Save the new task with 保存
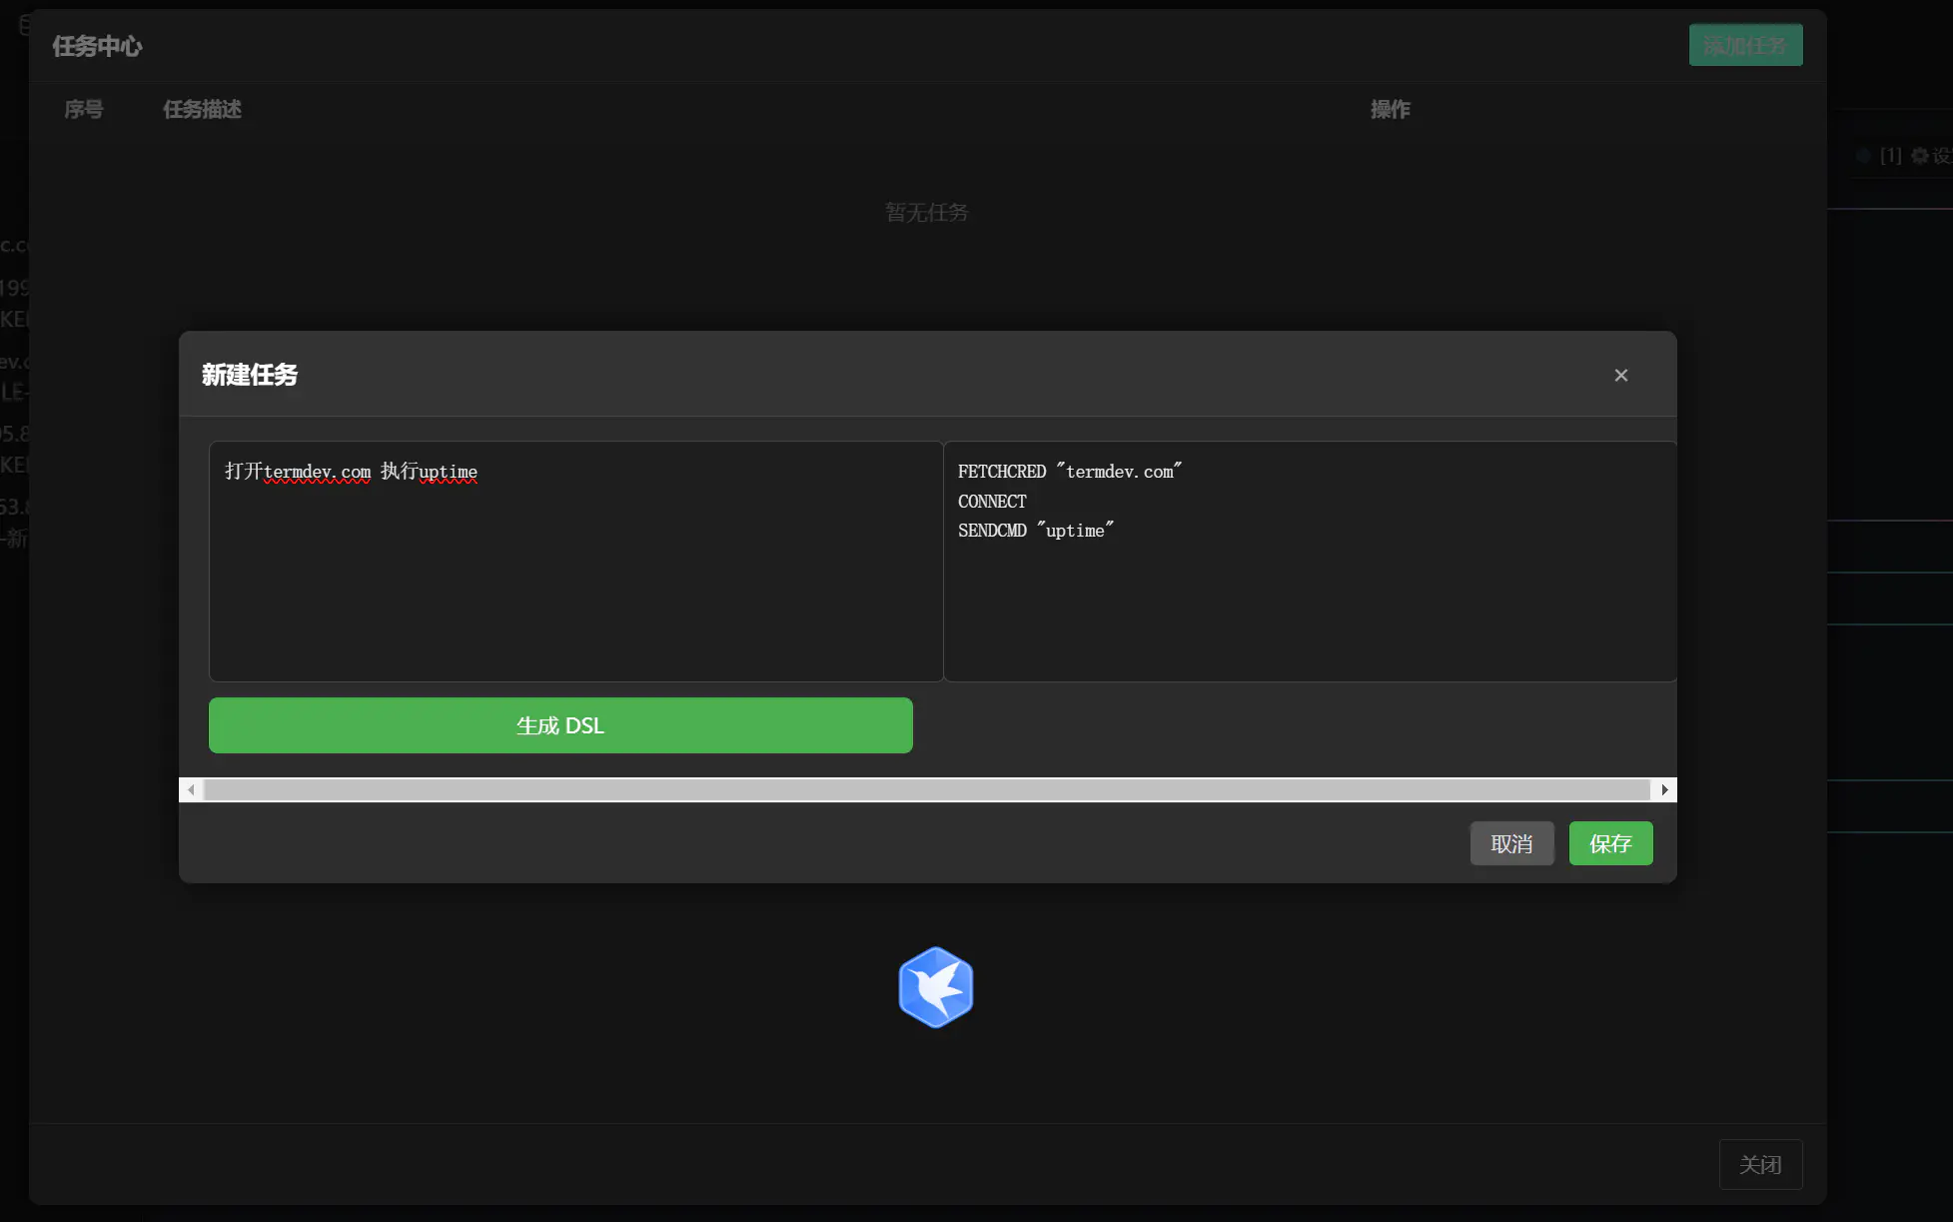1953x1222 pixels. pos(1610,843)
